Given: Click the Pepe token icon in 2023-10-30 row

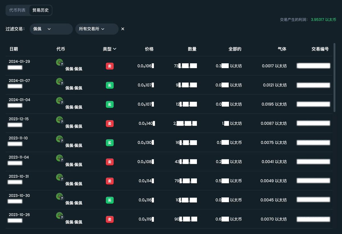Looking at the screenshot, I should pos(60,196).
